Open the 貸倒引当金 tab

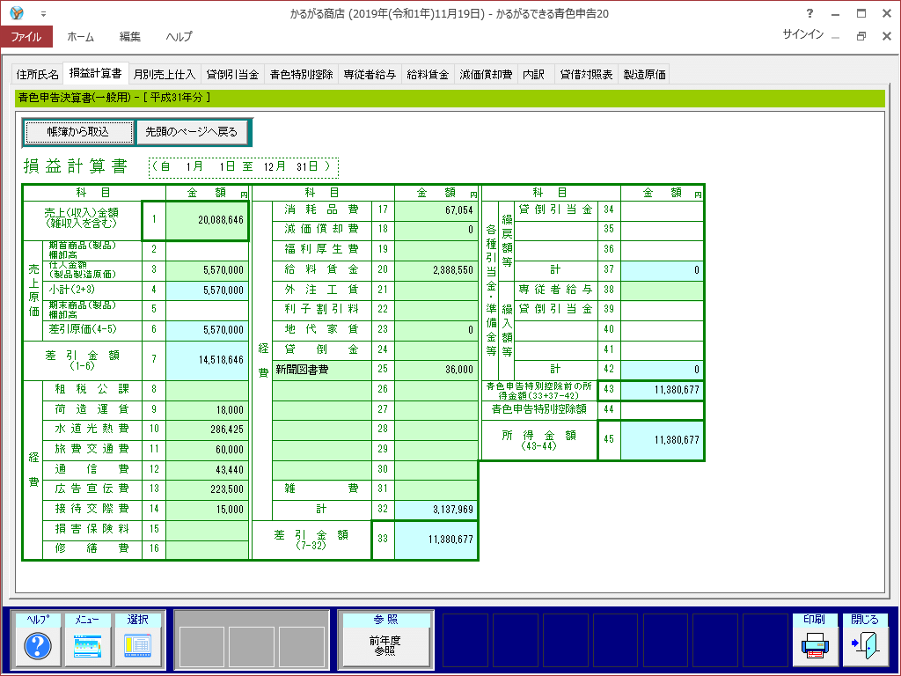pos(232,74)
